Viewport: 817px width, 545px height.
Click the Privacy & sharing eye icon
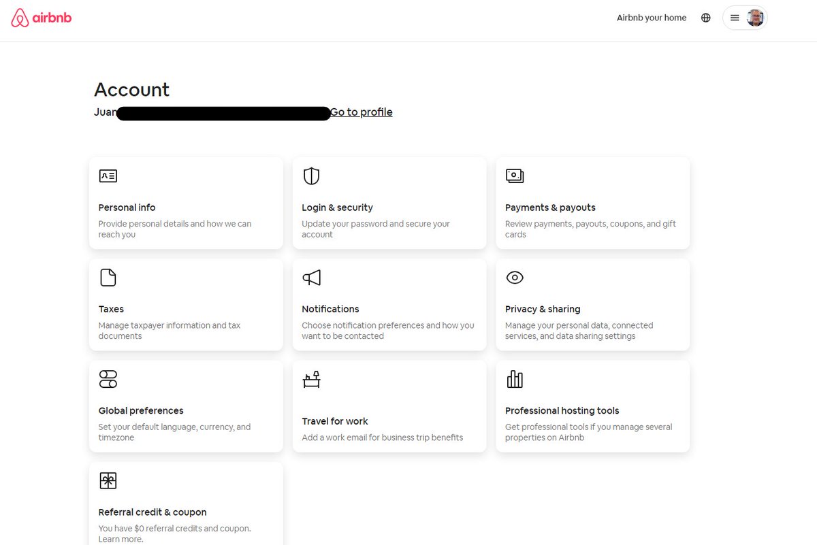[x=515, y=278]
